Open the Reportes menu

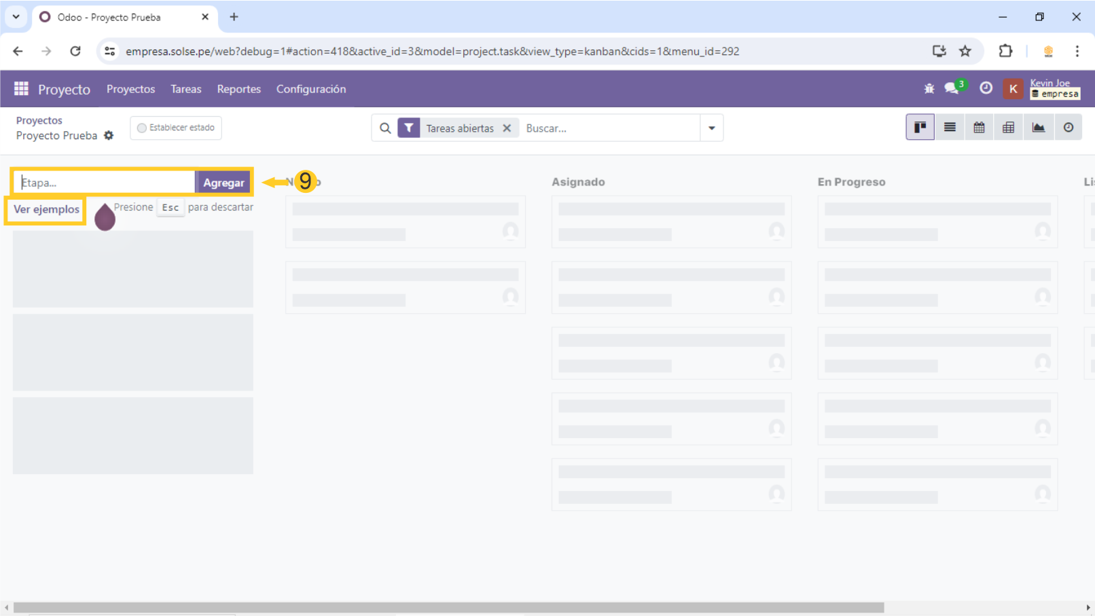click(x=238, y=89)
